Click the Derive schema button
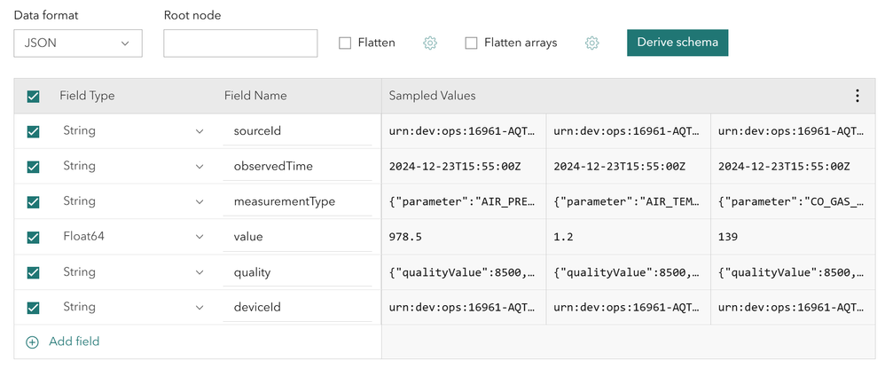 pos(677,43)
